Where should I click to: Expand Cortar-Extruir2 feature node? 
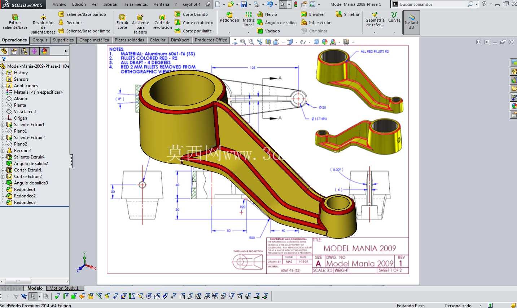tap(3, 177)
